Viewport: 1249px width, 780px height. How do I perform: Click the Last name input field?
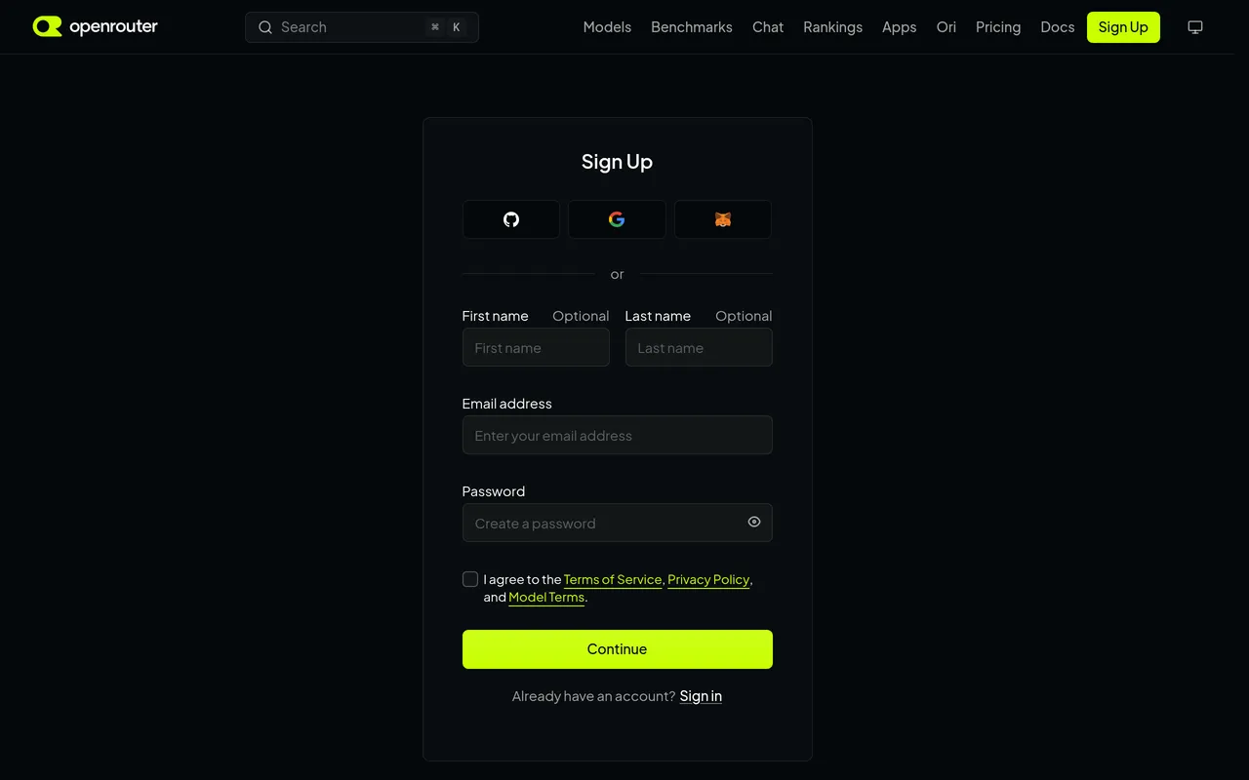[x=699, y=347]
